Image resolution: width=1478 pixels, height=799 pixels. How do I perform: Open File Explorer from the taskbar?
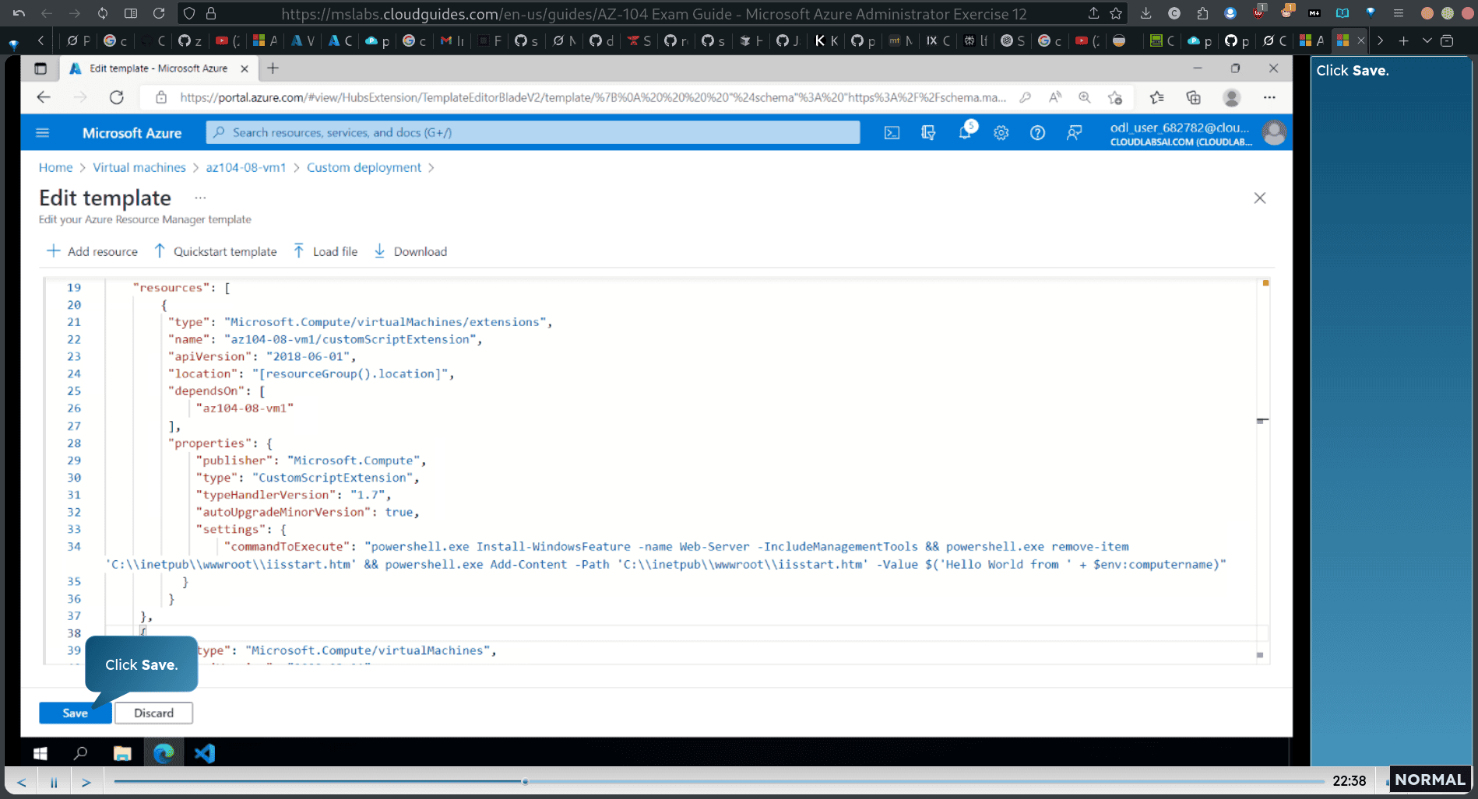[122, 753]
